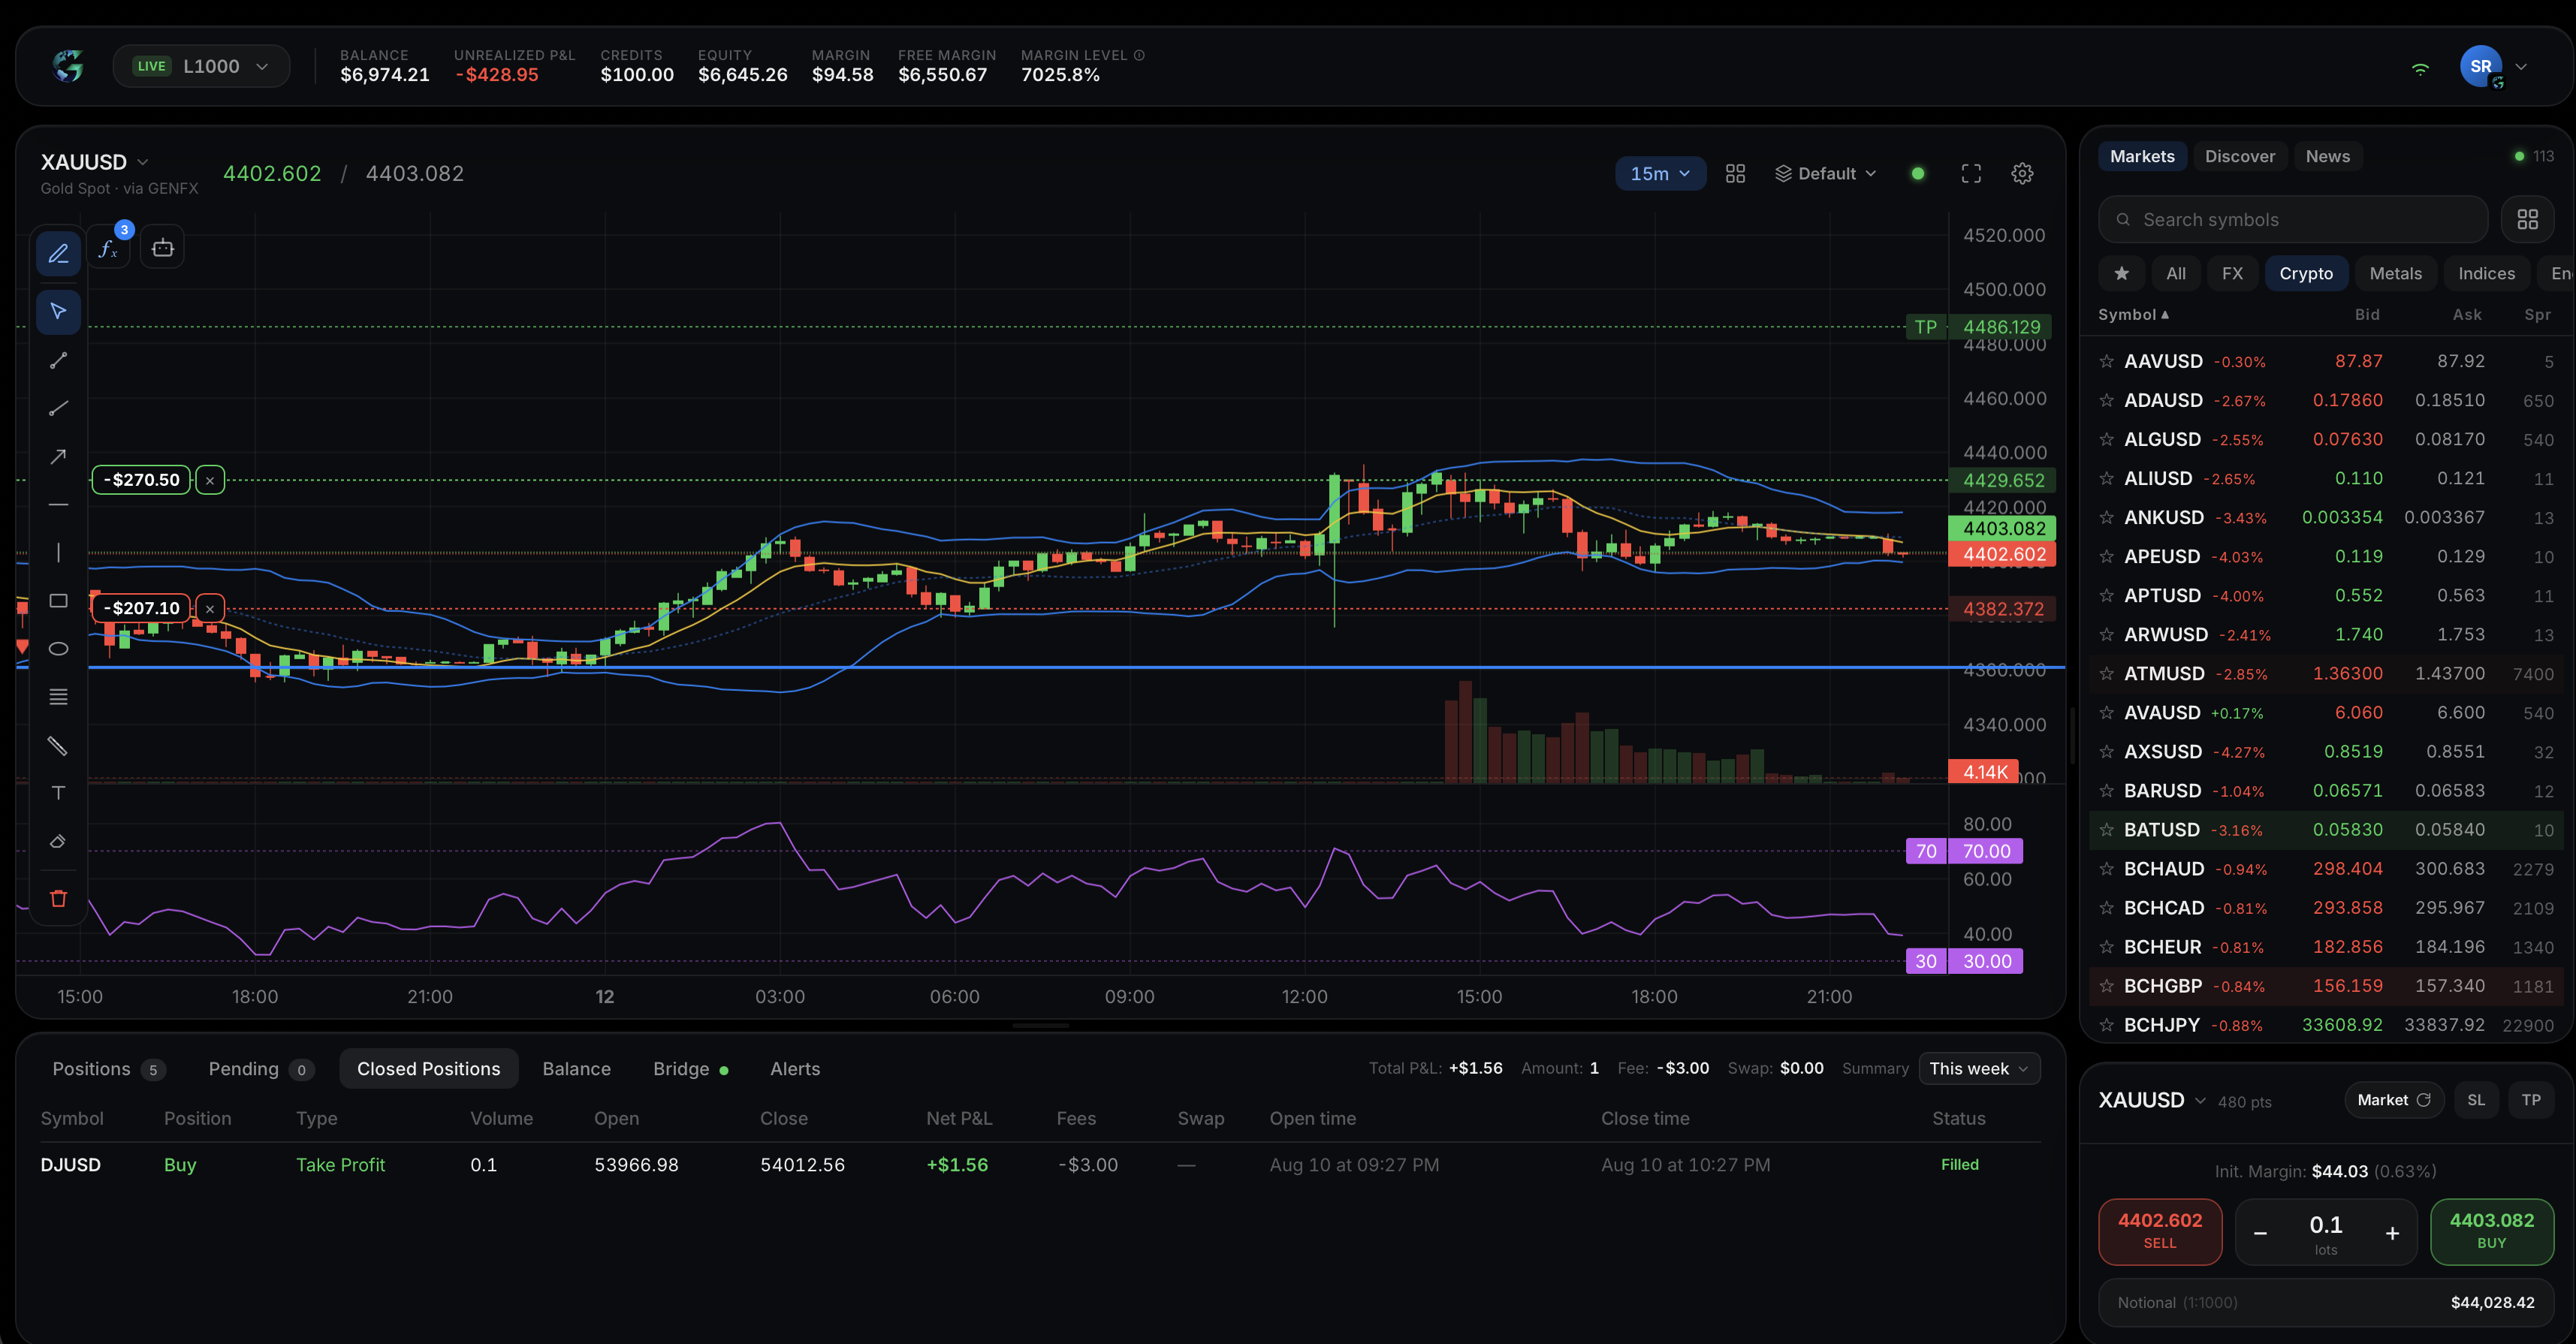The width and height of the screenshot is (2576, 1344).
Task: Select the horizontal line tool
Action: pos(58,505)
